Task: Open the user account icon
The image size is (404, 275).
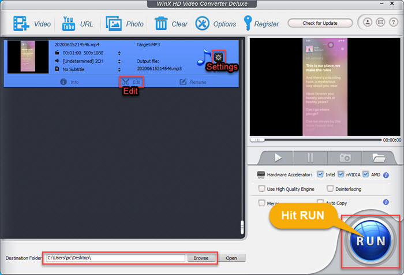Action: pyautogui.click(x=368, y=23)
